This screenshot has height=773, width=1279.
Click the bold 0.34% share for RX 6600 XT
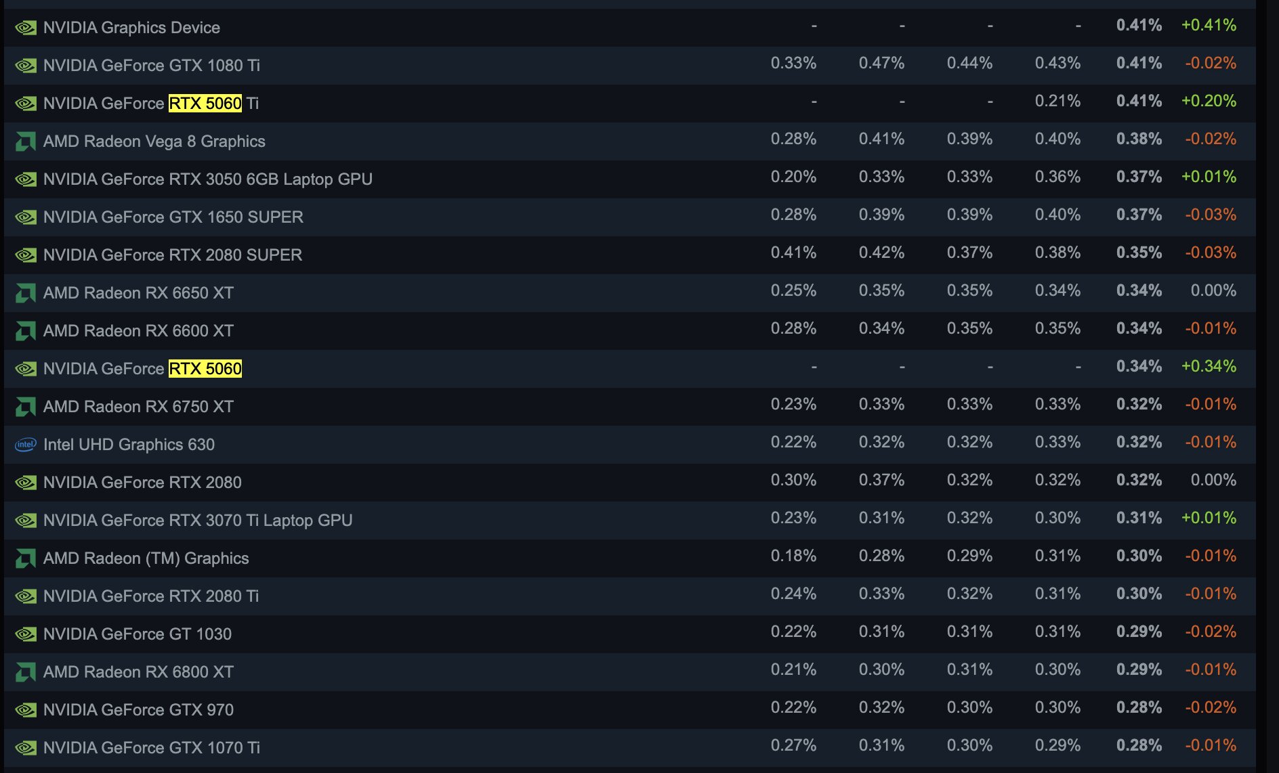[1139, 328]
